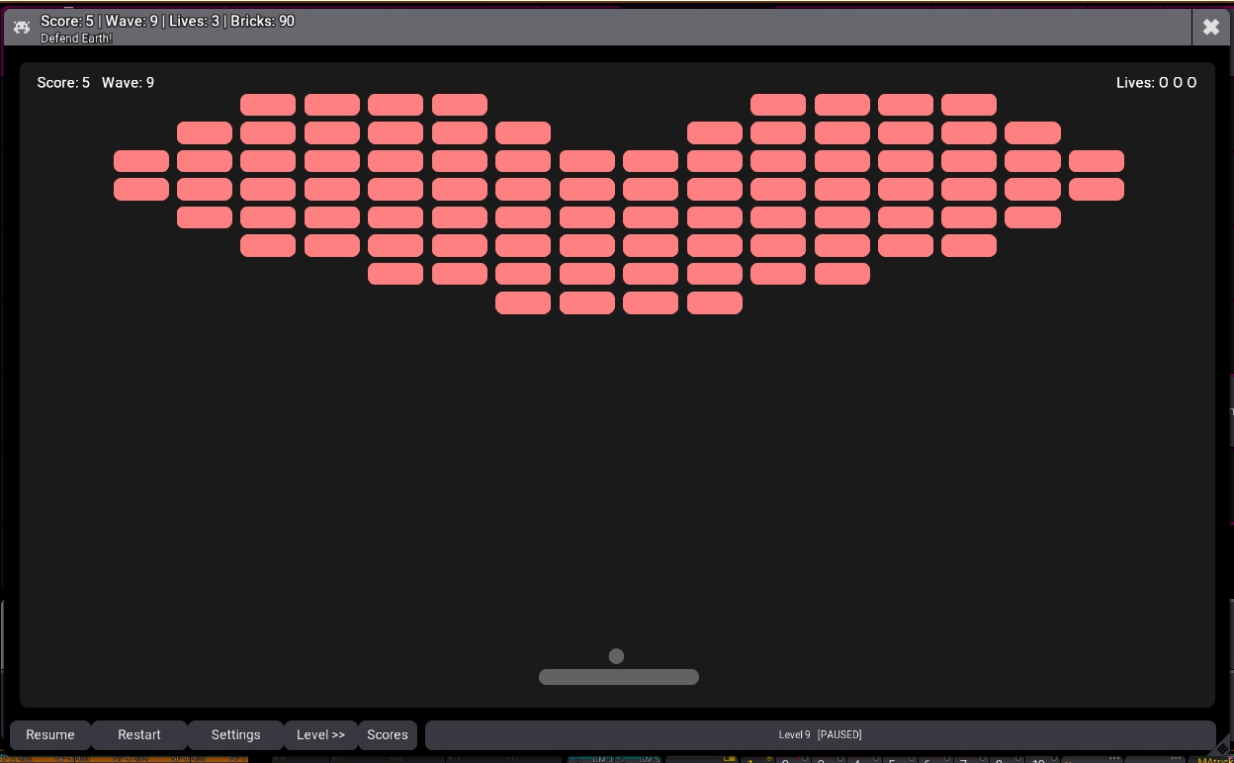1234x763 pixels.
Task: Click the Defend Earth! subtitle
Action: pyautogui.click(x=76, y=39)
